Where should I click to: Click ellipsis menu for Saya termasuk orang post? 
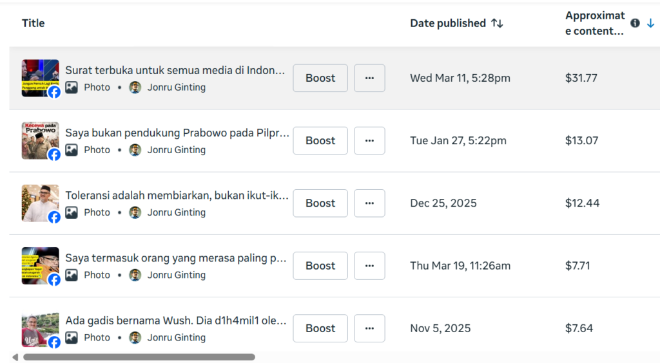click(x=369, y=265)
